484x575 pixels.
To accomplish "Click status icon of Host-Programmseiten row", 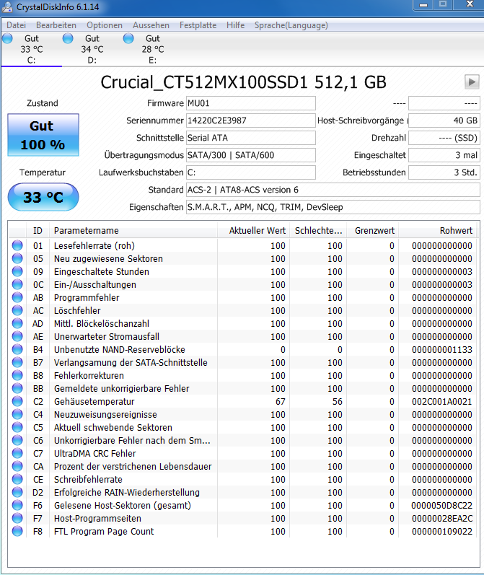I will click(17, 518).
